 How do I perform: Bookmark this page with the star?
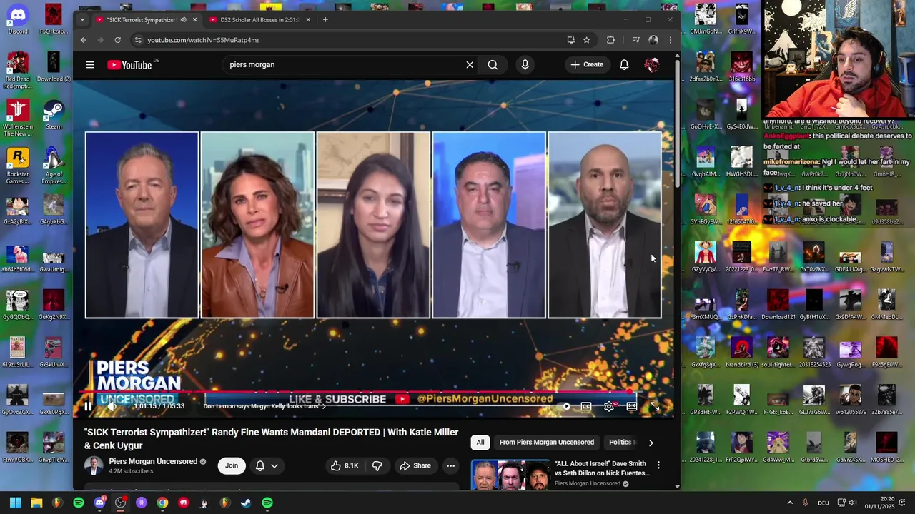[586, 40]
